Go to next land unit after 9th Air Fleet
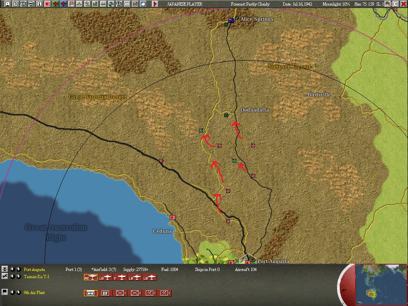408x306 pixels. point(19,292)
